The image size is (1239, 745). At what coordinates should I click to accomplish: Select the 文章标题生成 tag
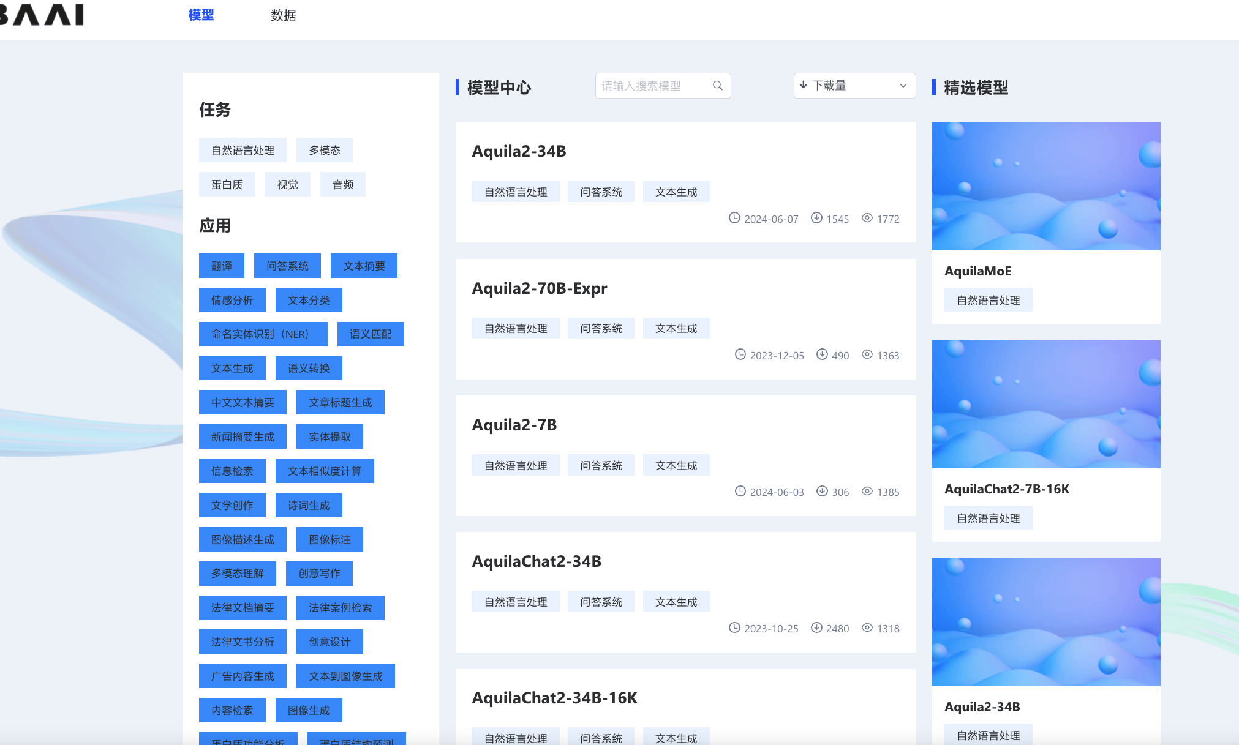(x=341, y=402)
